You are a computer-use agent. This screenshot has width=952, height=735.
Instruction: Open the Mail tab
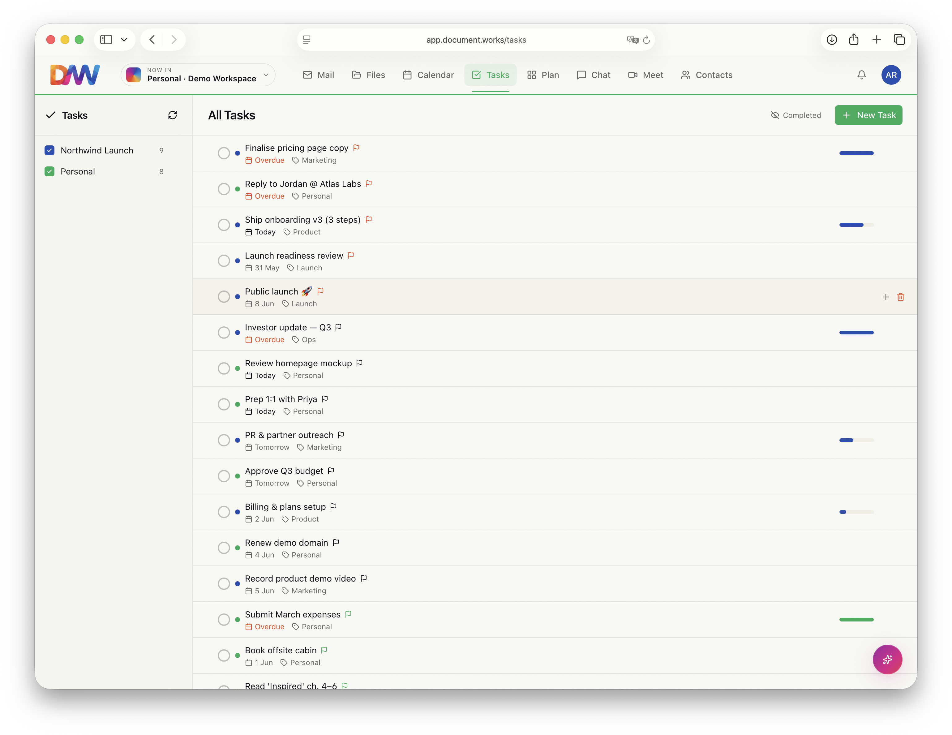[x=318, y=75]
